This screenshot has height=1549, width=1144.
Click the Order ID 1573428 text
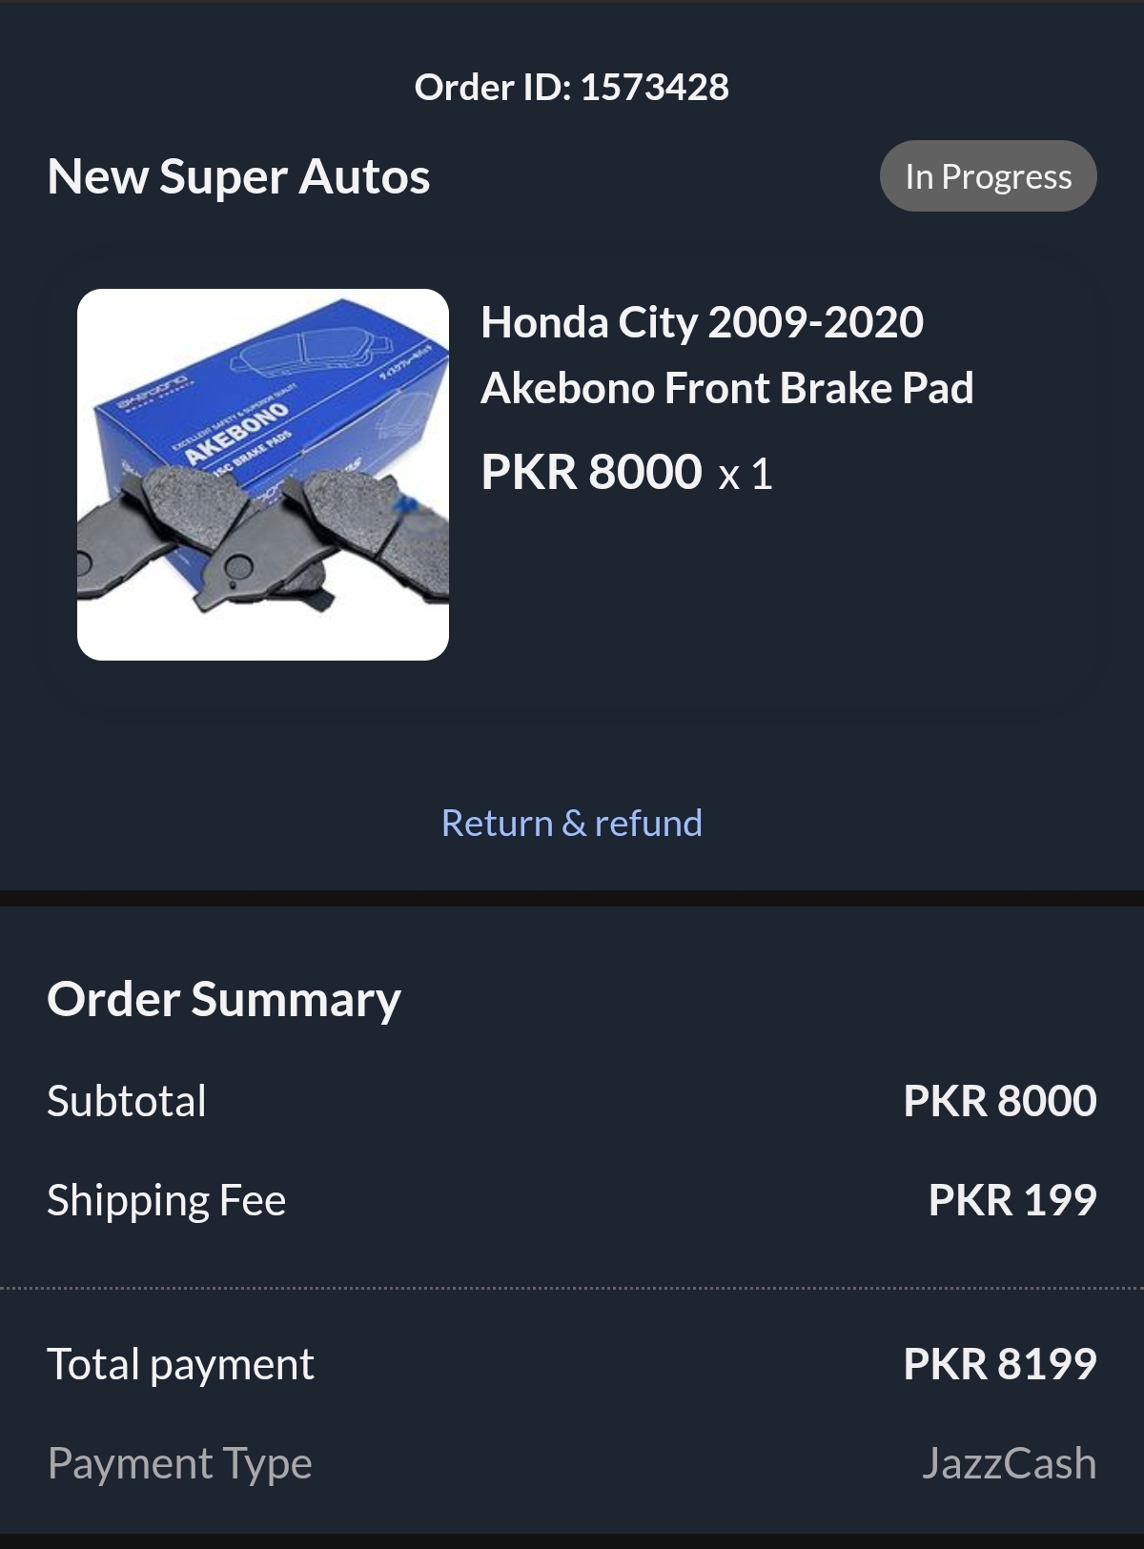[x=572, y=87]
